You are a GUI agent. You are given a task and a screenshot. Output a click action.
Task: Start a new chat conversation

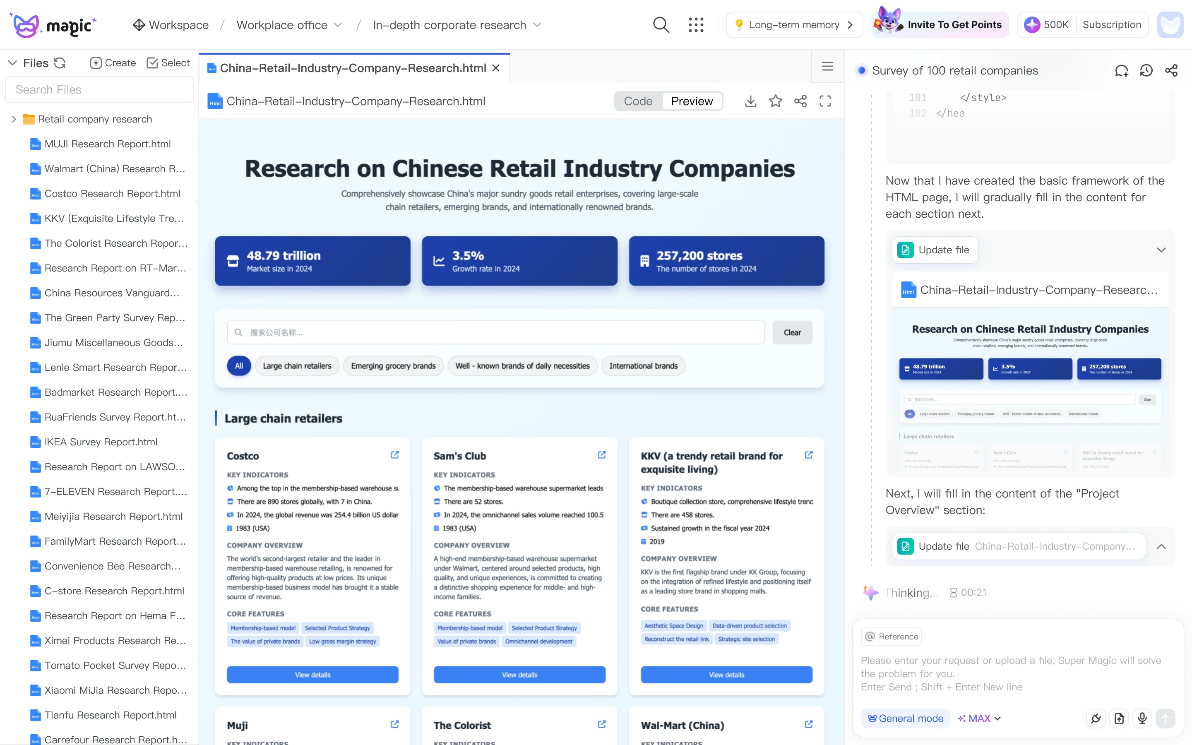click(x=1121, y=70)
